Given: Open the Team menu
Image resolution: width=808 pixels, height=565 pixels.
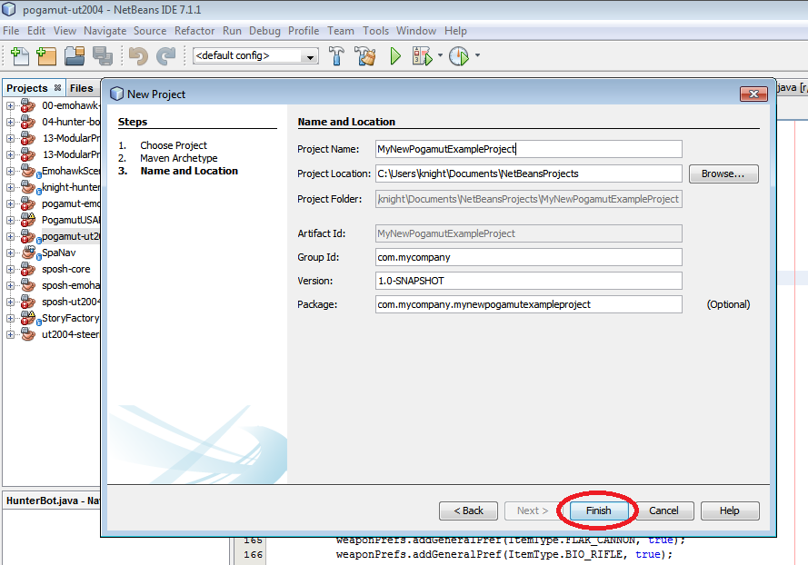Looking at the screenshot, I should pyautogui.click(x=341, y=31).
